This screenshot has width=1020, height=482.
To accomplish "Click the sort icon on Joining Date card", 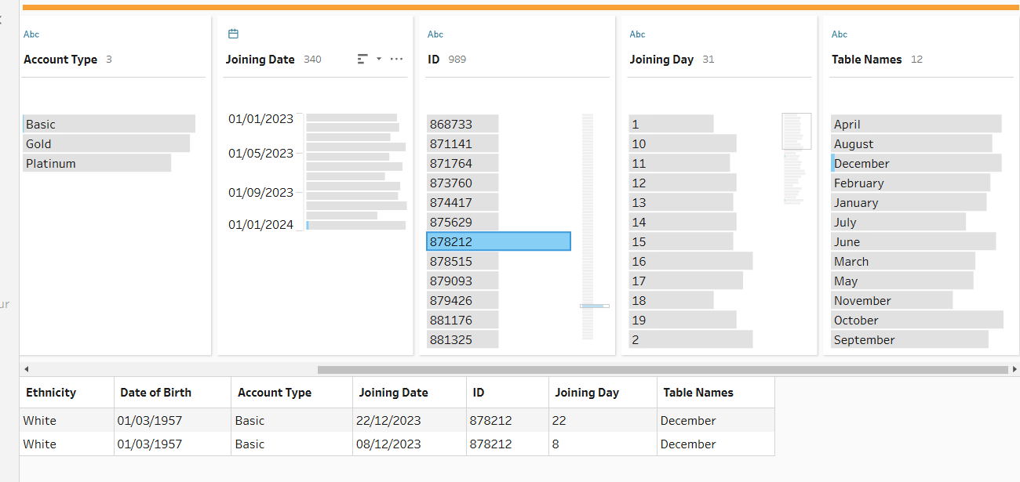I will tap(362, 60).
